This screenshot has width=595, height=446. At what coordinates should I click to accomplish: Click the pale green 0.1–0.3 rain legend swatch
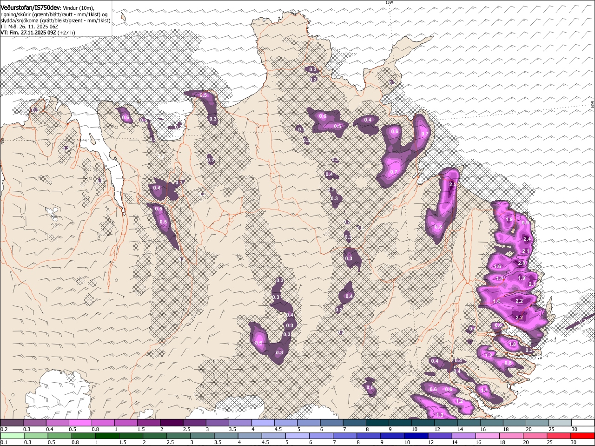pyautogui.click(x=13, y=436)
